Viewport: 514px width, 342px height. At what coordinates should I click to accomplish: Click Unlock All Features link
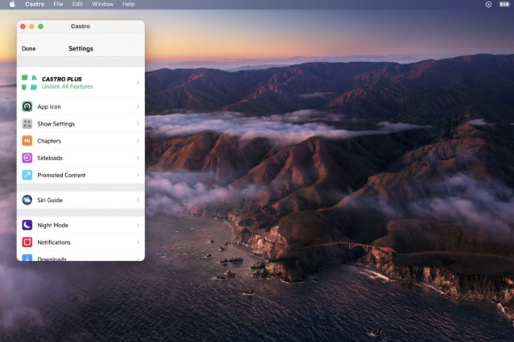coord(67,87)
